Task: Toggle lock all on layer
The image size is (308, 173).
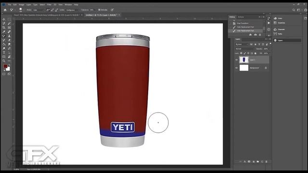Action: 256,53
